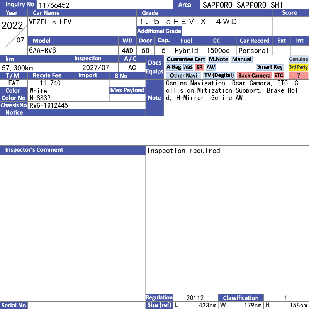The height and width of the screenshot is (309, 309).
Task: Click the 4WD drive value
Action: coord(127,51)
